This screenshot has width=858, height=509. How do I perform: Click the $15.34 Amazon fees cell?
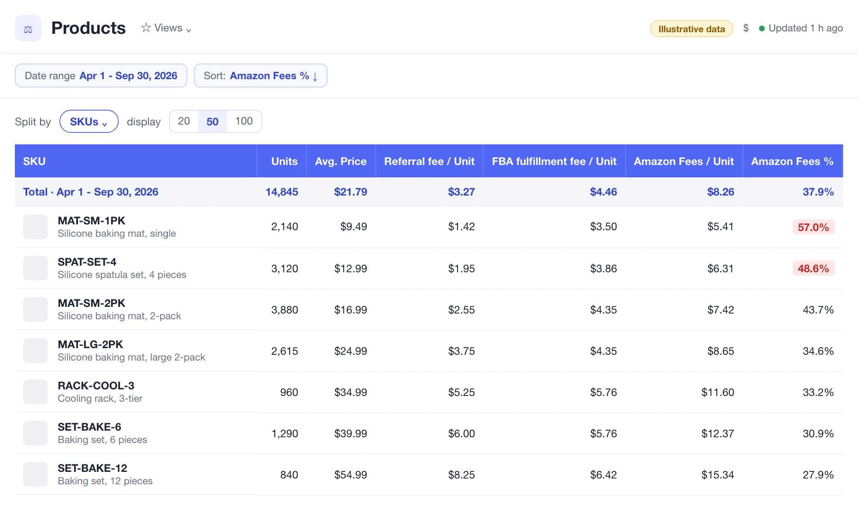tap(718, 475)
